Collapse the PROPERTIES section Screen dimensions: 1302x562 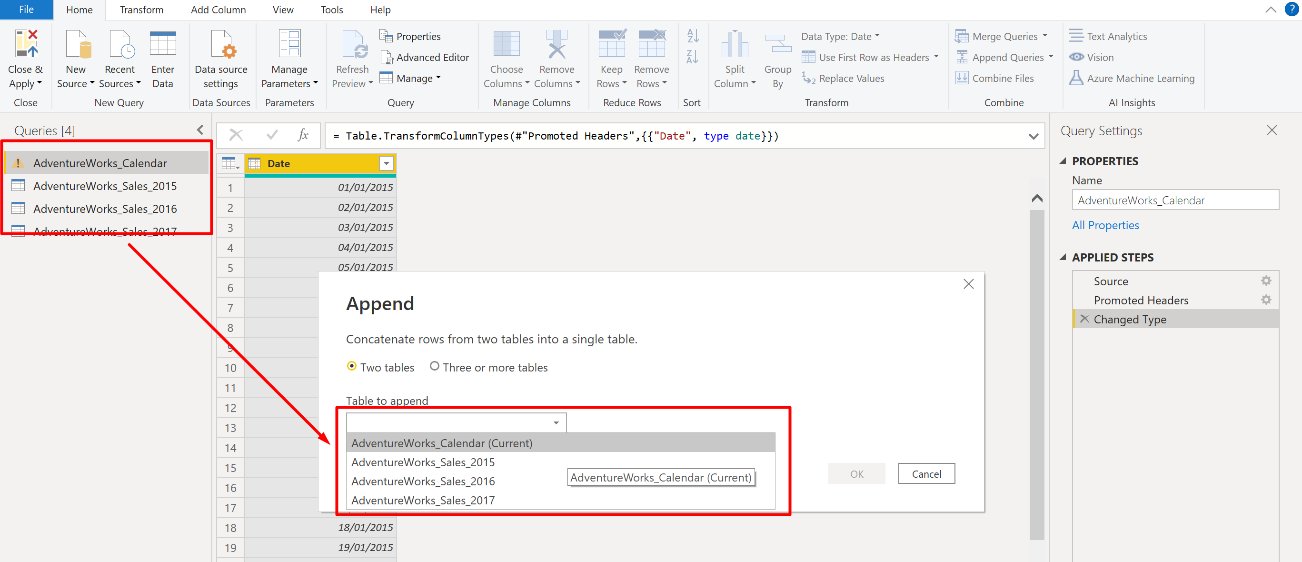tap(1063, 161)
